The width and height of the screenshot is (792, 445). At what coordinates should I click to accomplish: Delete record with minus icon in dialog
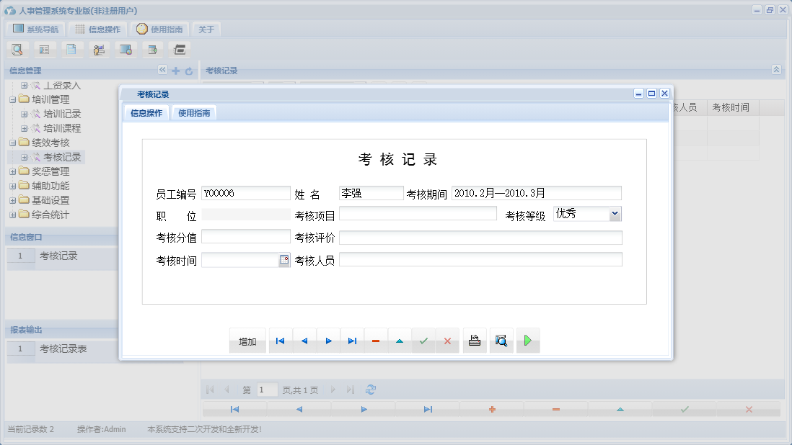pyautogui.click(x=376, y=341)
